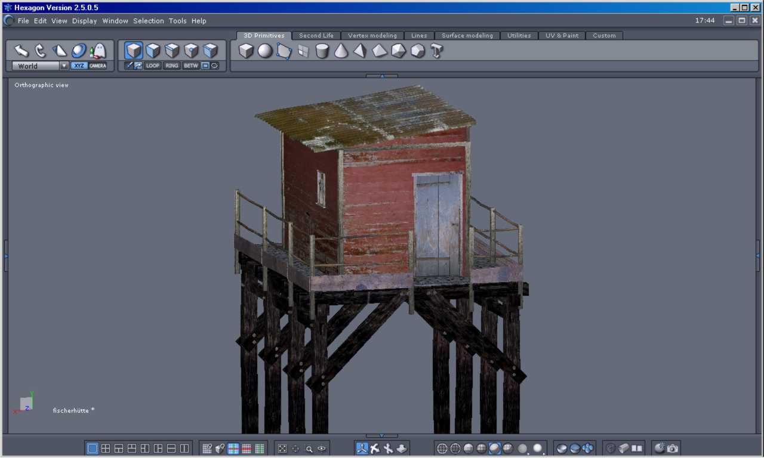This screenshot has height=458, width=764.
Task: Click the red grid icon
Action: (x=247, y=448)
